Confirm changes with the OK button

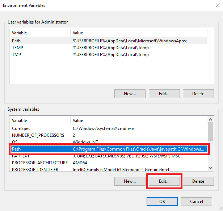162,202
